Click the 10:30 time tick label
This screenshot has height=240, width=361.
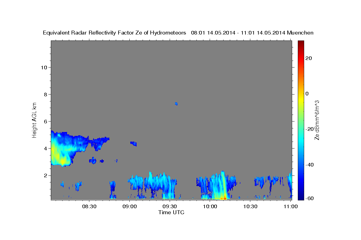point(250,206)
